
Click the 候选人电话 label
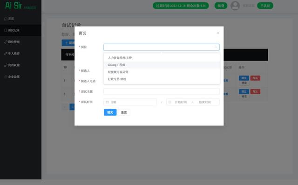pyautogui.click(x=88, y=81)
